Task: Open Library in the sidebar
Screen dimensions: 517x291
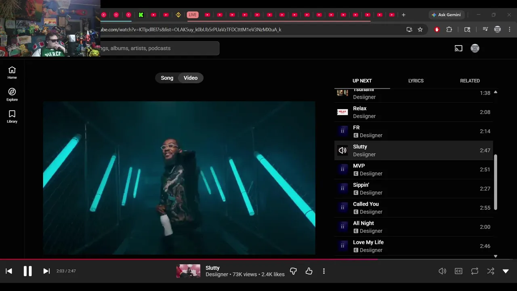Action: coord(12,117)
